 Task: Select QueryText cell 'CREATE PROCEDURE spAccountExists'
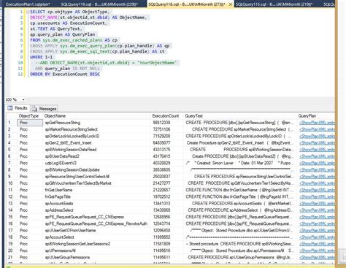point(241,204)
